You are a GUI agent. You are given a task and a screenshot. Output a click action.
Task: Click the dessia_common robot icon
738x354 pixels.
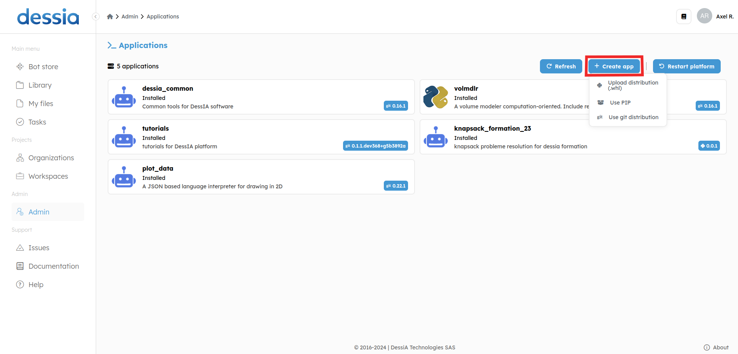tap(124, 97)
